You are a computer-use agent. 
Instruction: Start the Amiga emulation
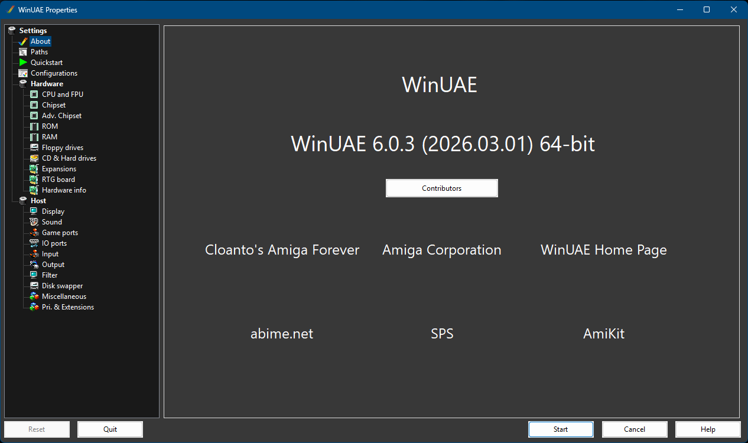[560, 429]
